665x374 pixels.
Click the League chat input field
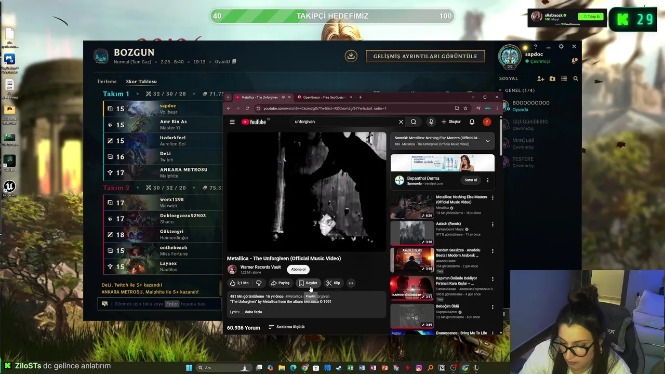[159, 304]
